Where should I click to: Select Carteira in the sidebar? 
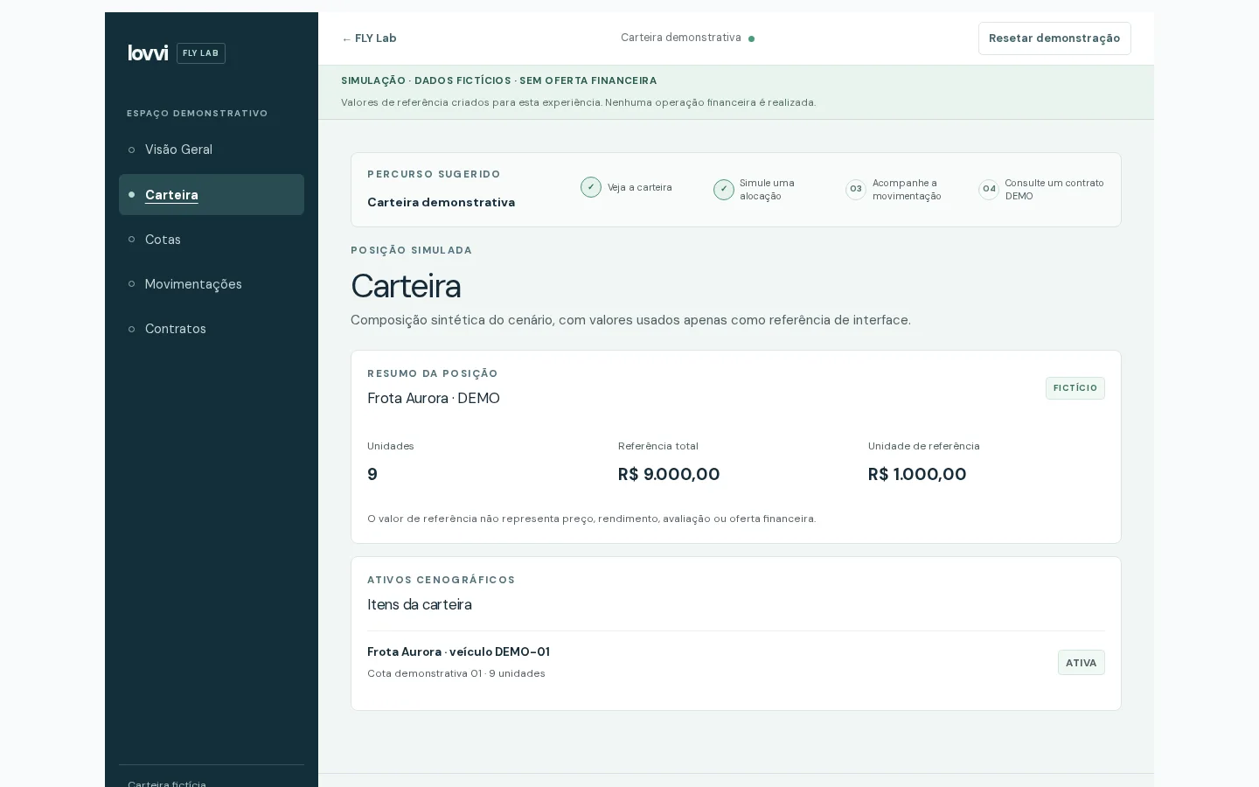(x=212, y=194)
